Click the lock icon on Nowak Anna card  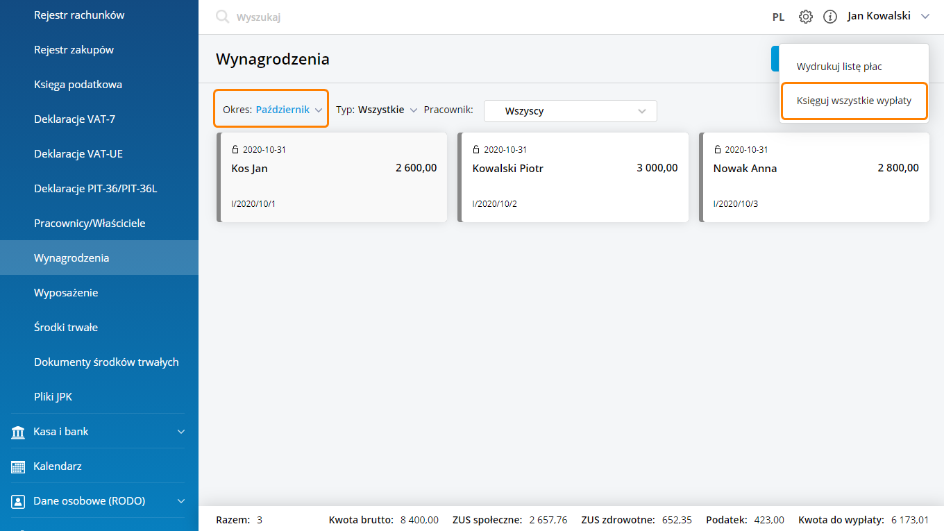click(x=718, y=149)
